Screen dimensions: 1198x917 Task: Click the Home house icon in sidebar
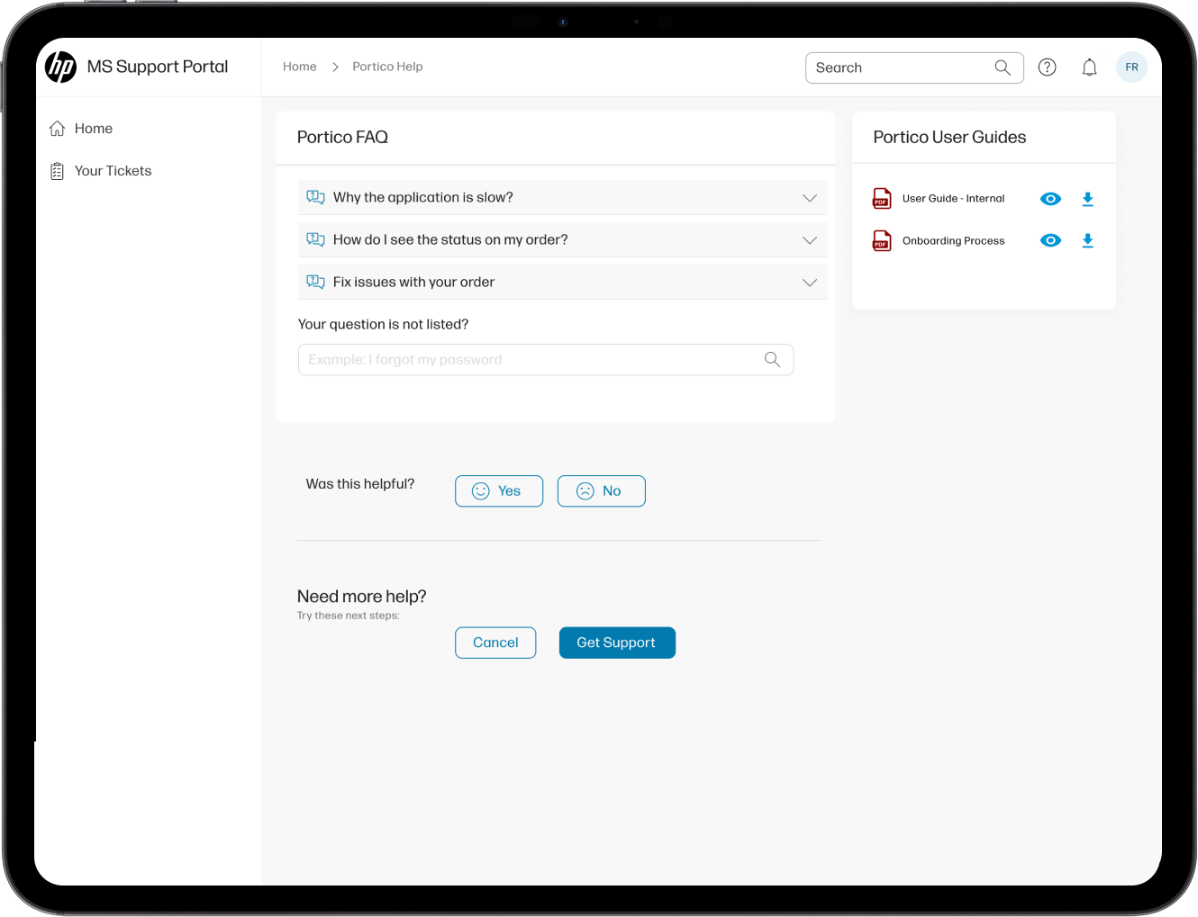tap(57, 129)
